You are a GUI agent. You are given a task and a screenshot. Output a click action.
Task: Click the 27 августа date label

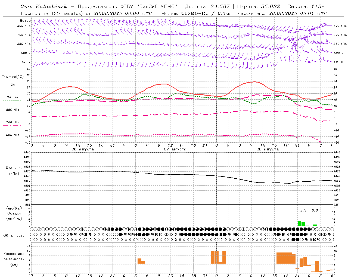tap(175, 149)
